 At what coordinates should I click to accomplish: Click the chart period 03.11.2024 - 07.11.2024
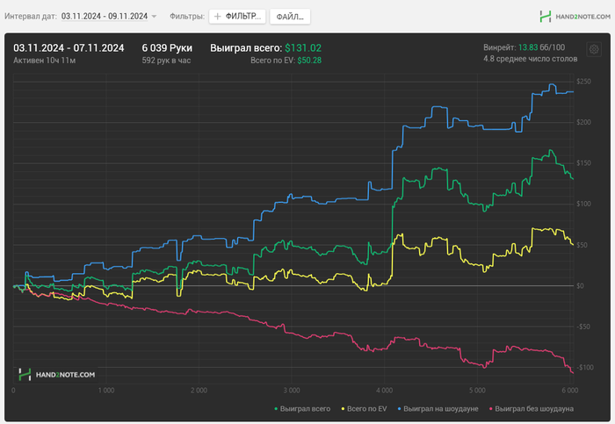[69, 48]
